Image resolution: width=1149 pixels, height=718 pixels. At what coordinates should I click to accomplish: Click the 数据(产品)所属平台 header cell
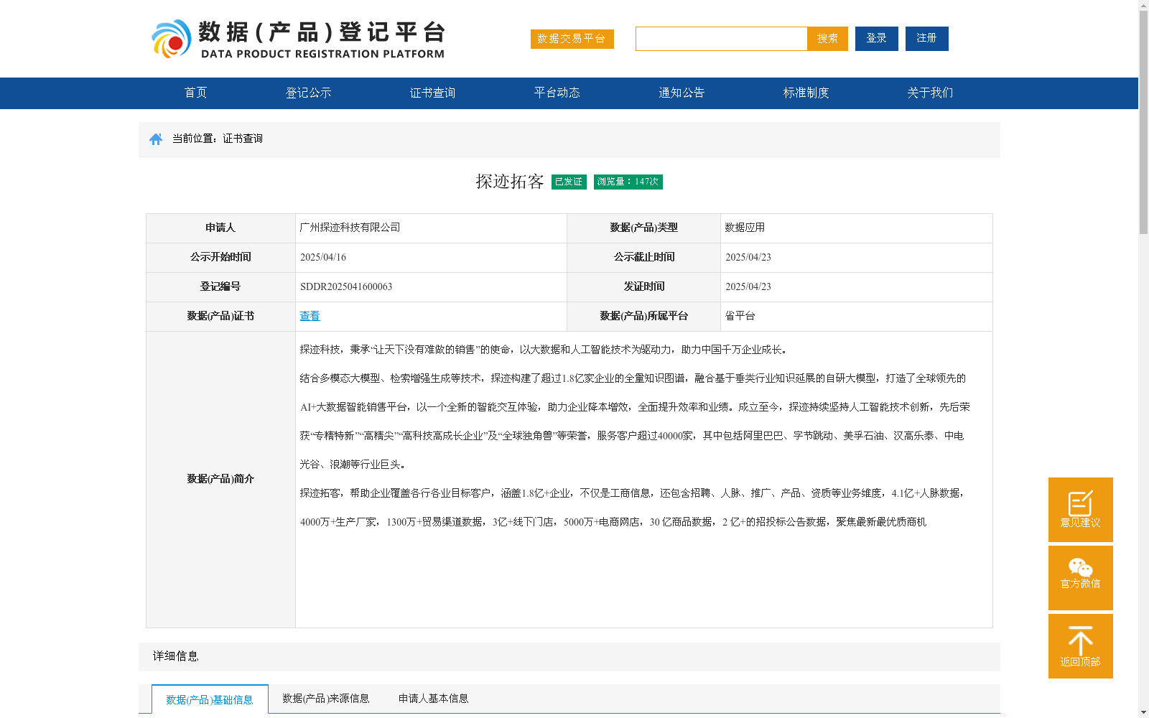(644, 316)
